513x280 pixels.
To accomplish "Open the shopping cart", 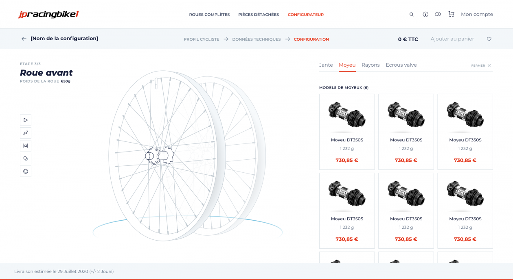I will click(x=451, y=14).
